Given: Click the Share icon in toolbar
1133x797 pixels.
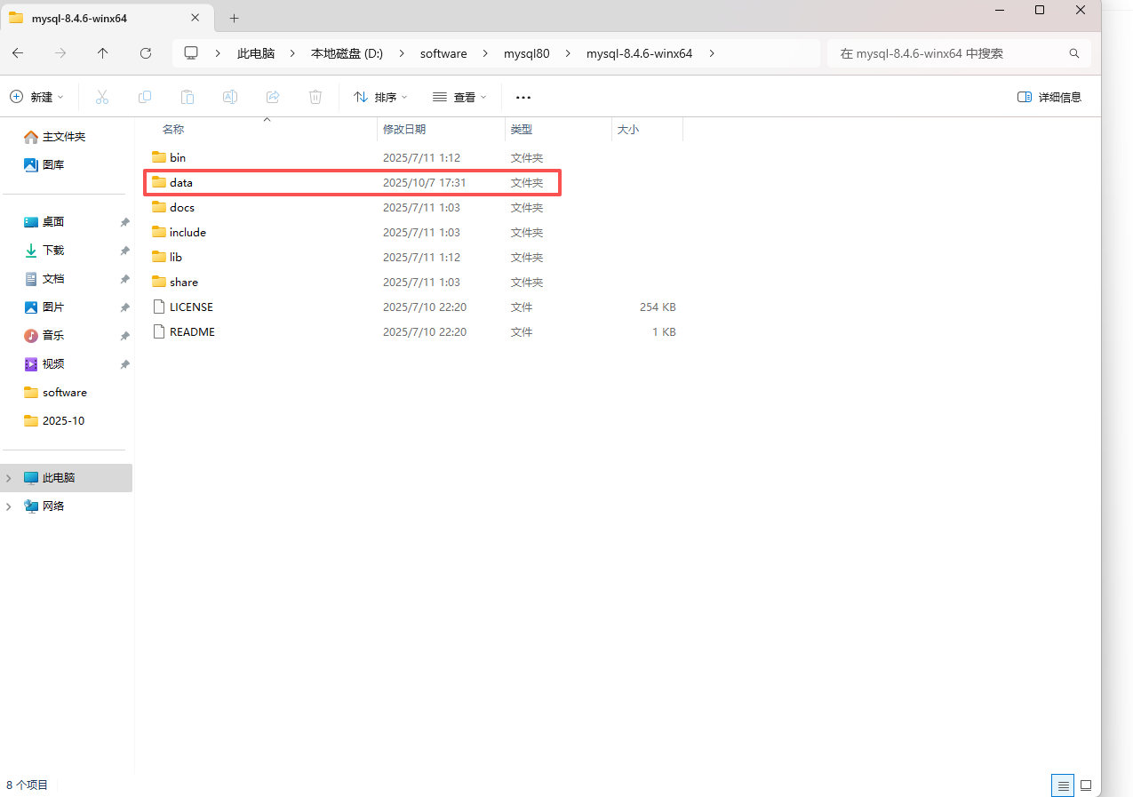Looking at the screenshot, I should coord(273,97).
